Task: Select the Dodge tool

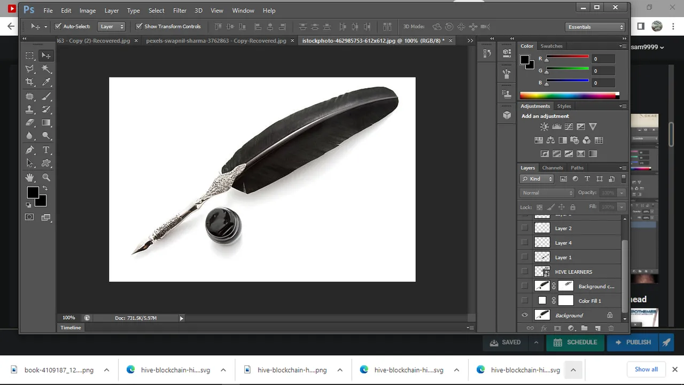Action: coord(46,136)
